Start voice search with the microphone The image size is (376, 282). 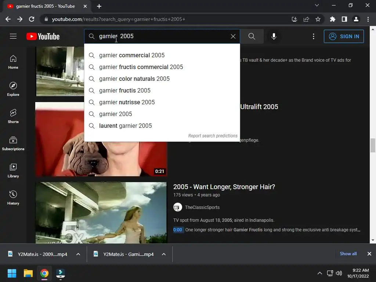[274, 36]
